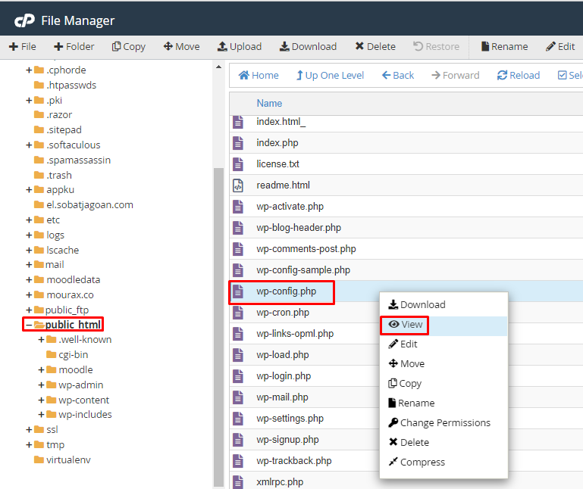Viewport: 583px width, 489px height.
Task: Click the Download toolbar button
Action: coord(309,47)
